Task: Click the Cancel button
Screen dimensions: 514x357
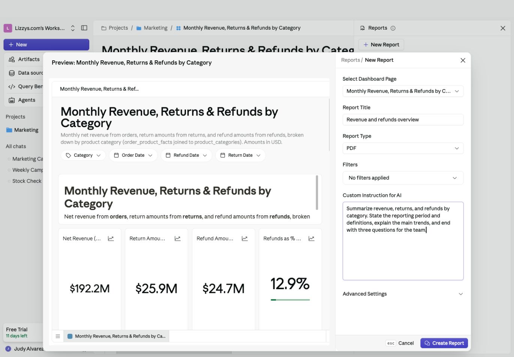Action: (x=406, y=343)
